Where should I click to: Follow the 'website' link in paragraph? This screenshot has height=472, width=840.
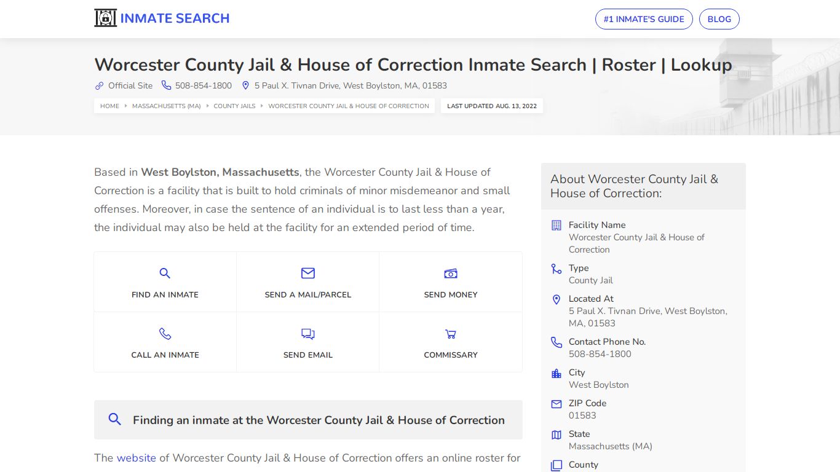(x=137, y=458)
